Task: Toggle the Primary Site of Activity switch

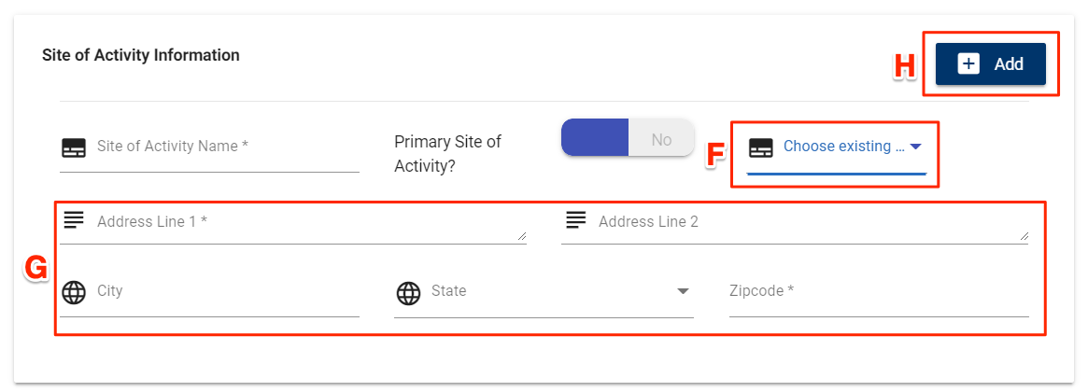Action: point(628,138)
